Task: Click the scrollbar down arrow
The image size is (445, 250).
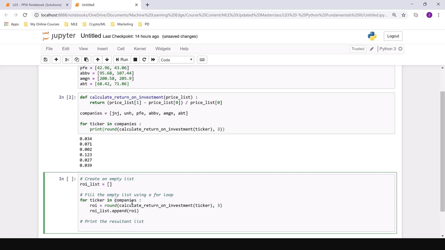Action: coord(442,236)
